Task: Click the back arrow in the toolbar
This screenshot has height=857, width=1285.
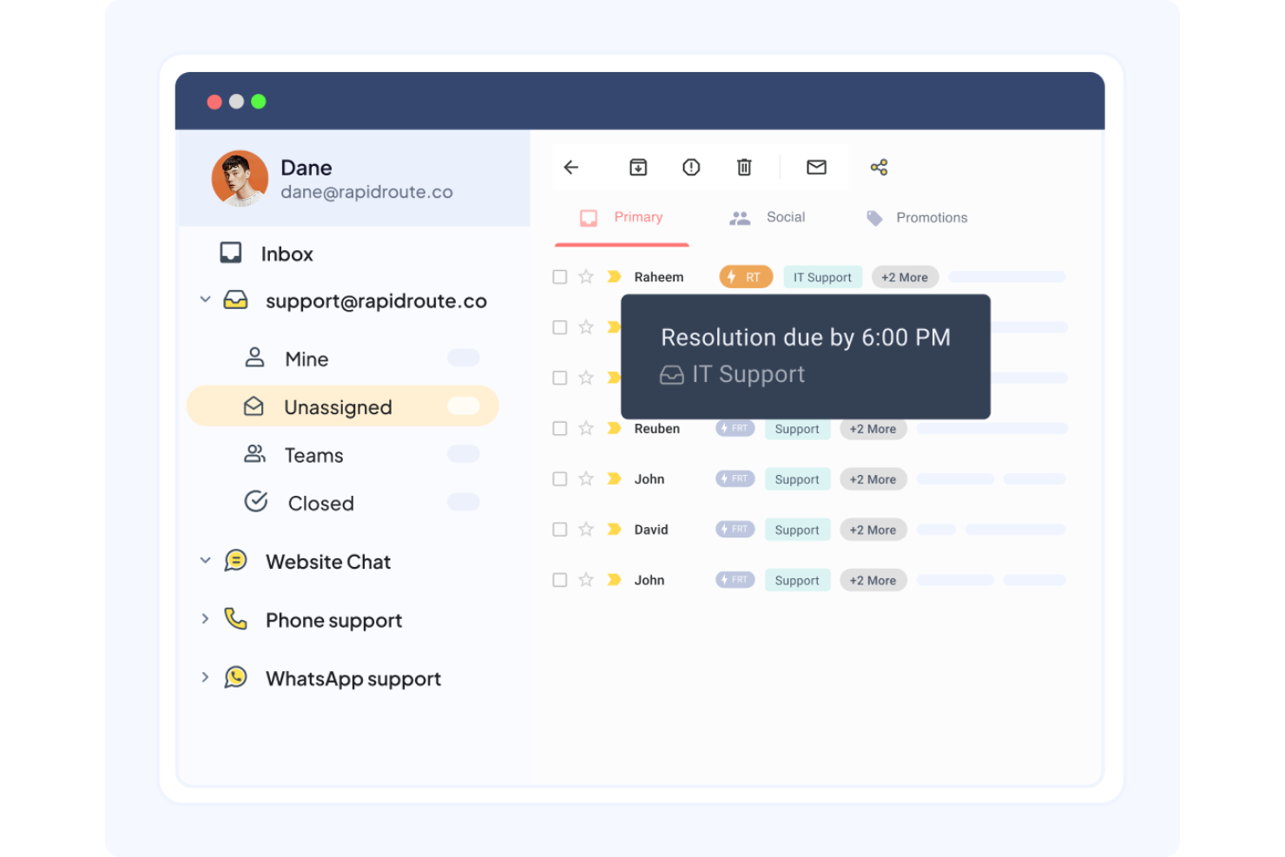Action: (x=570, y=167)
